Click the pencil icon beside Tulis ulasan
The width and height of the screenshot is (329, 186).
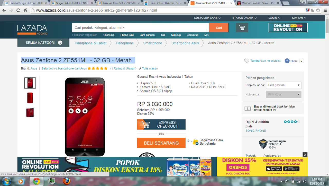pyautogui.click(x=140, y=68)
